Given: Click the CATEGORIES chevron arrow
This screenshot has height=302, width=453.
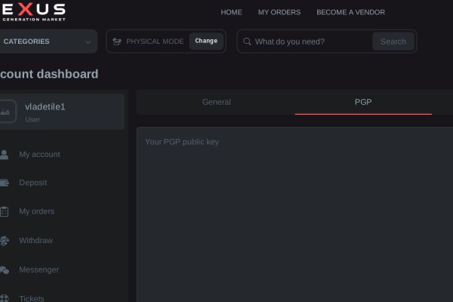Looking at the screenshot, I should (x=88, y=42).
